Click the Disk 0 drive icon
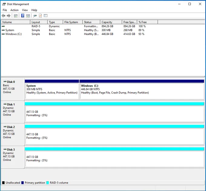This screenshot has width=206, height=191. [5, 82]
